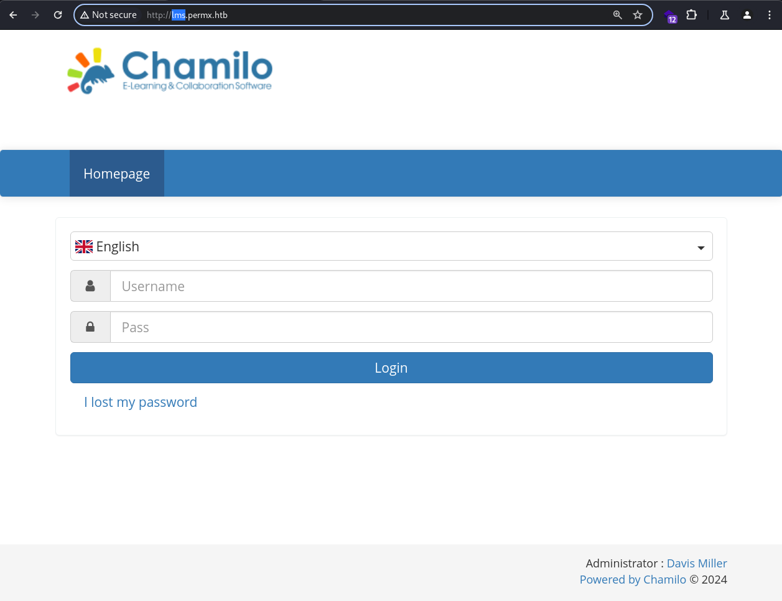The width and height of the screenshot is (782, 601).
Task: Click the Login button
Action: [x=391, y=368]
